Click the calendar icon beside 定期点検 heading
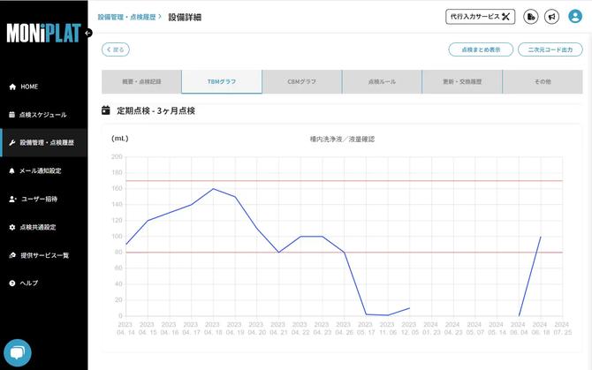Viewport: 592px width, 370px height. (106, 110)
